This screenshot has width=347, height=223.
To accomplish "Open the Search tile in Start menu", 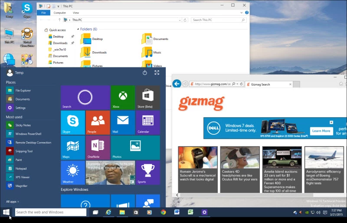I will click(85, 98).
